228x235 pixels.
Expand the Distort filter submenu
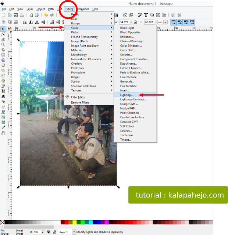(x=89, y=32)
